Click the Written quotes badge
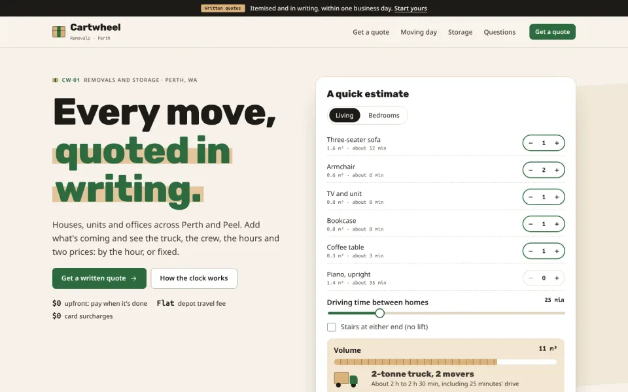 (x=222, y=8)
